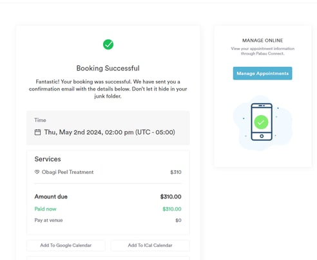Click the Pay at venue label
The width and height of the screenshot is (317, 260).
(48, 220)
